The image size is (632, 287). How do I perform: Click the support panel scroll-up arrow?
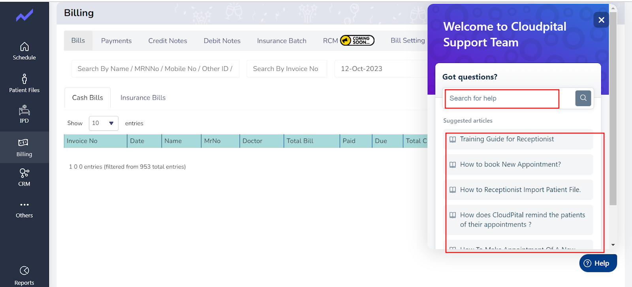(613, 7)
